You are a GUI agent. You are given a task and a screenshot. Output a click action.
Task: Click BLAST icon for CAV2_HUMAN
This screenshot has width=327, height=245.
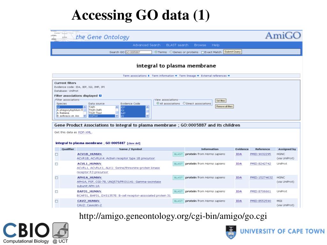point(178,201)
